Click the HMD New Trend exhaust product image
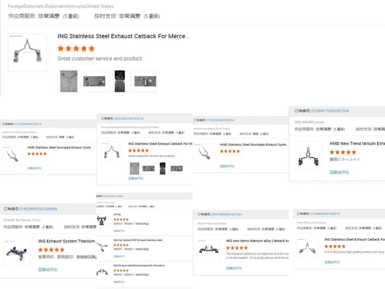 tap(308, 155)
